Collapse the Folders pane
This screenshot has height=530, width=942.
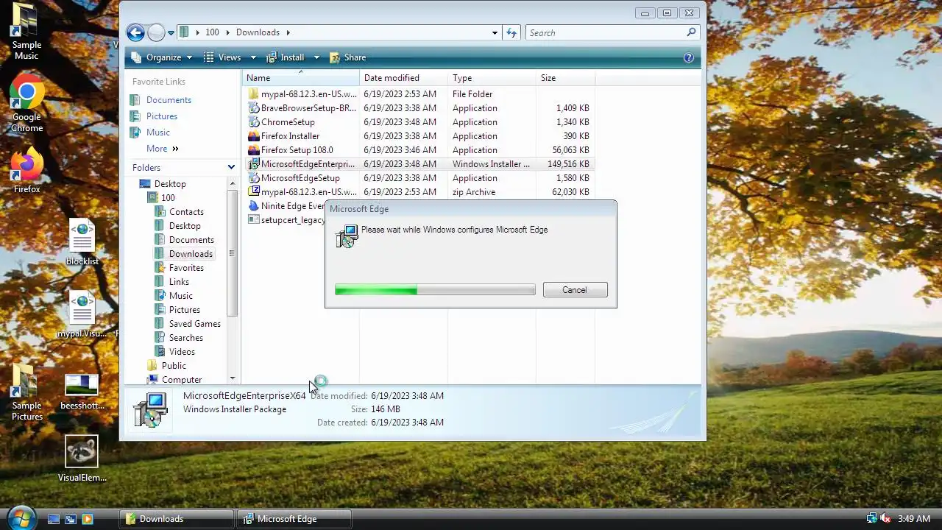tap(231, 168)
